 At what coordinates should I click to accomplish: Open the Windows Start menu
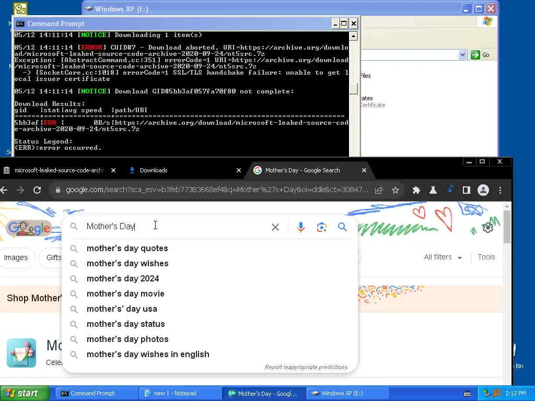tap(25, 394)
